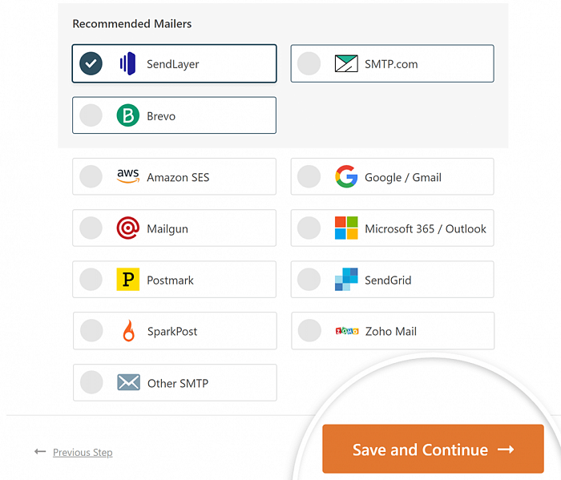Image resolution: width=561 pixels, height=480 pixels.
Task: Click the Save and Continue button
Action: [433, 449]
